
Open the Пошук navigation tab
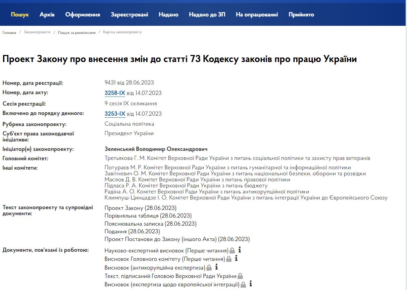click(20, 15)
